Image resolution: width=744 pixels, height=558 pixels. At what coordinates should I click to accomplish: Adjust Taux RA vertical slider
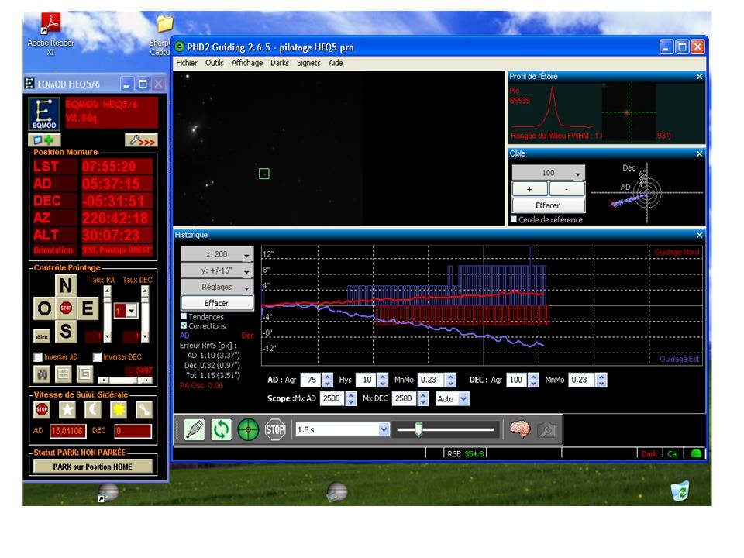click(107, 314)
